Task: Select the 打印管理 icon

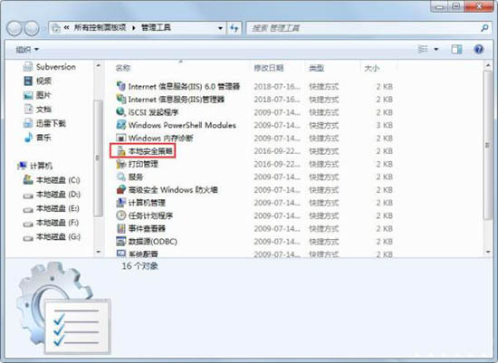Action: pos(121,164)
